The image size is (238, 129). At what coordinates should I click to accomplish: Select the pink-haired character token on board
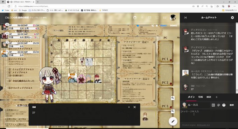point(81,79)
